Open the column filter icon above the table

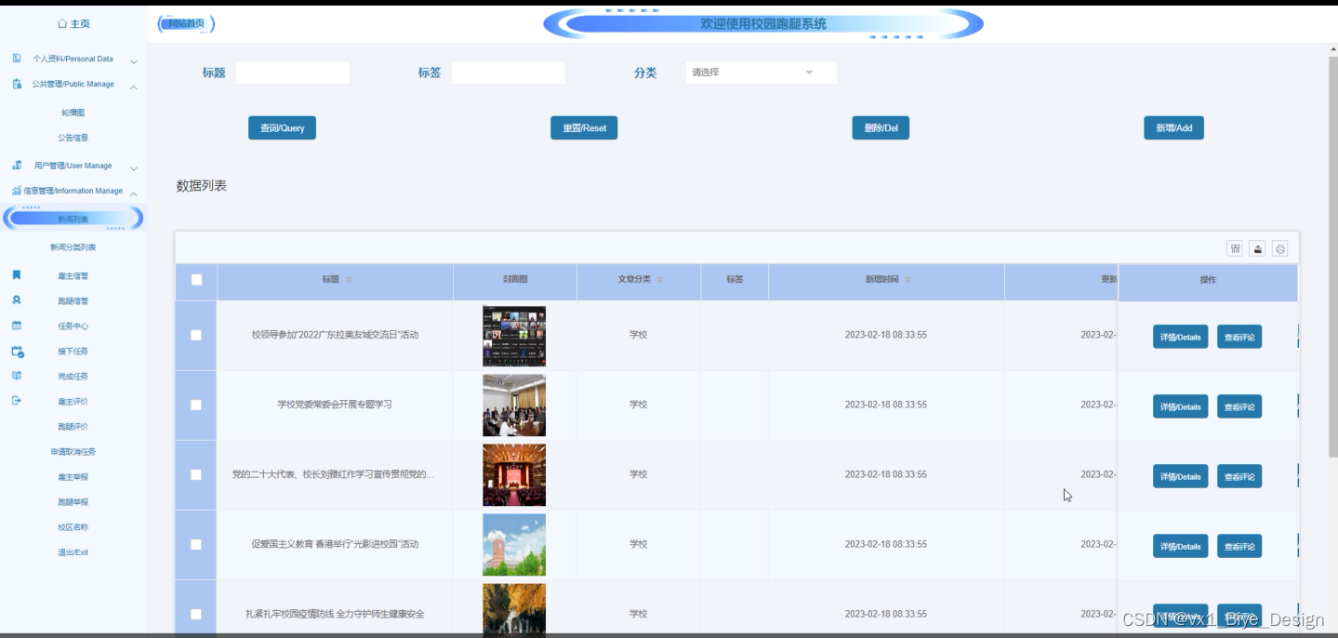[x=1235, y=248]
